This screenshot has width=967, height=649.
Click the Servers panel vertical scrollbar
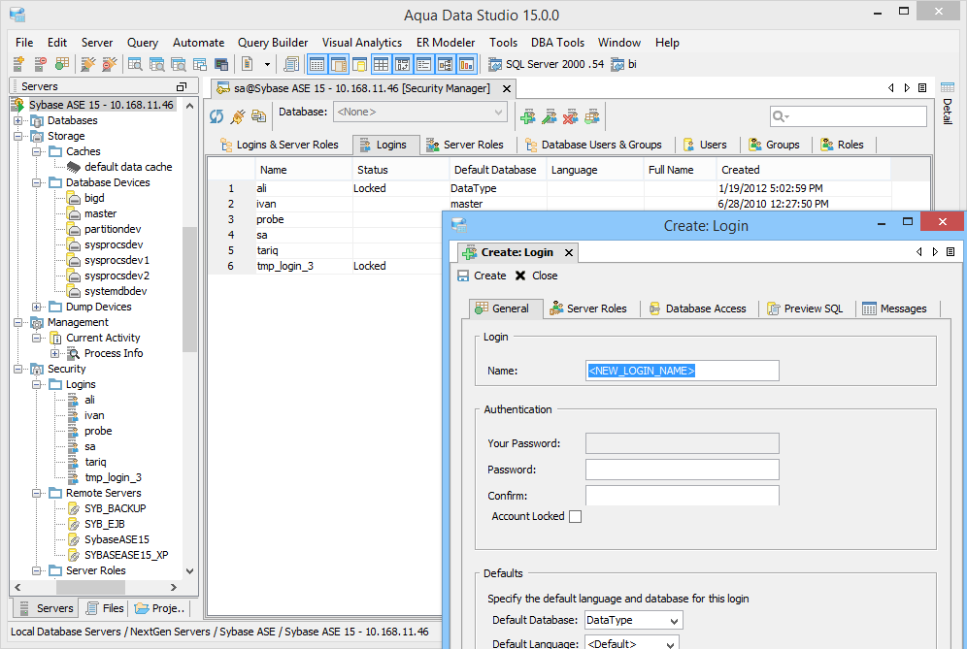coord(190,290)
